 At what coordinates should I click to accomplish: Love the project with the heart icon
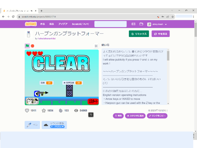click(27, 111)
